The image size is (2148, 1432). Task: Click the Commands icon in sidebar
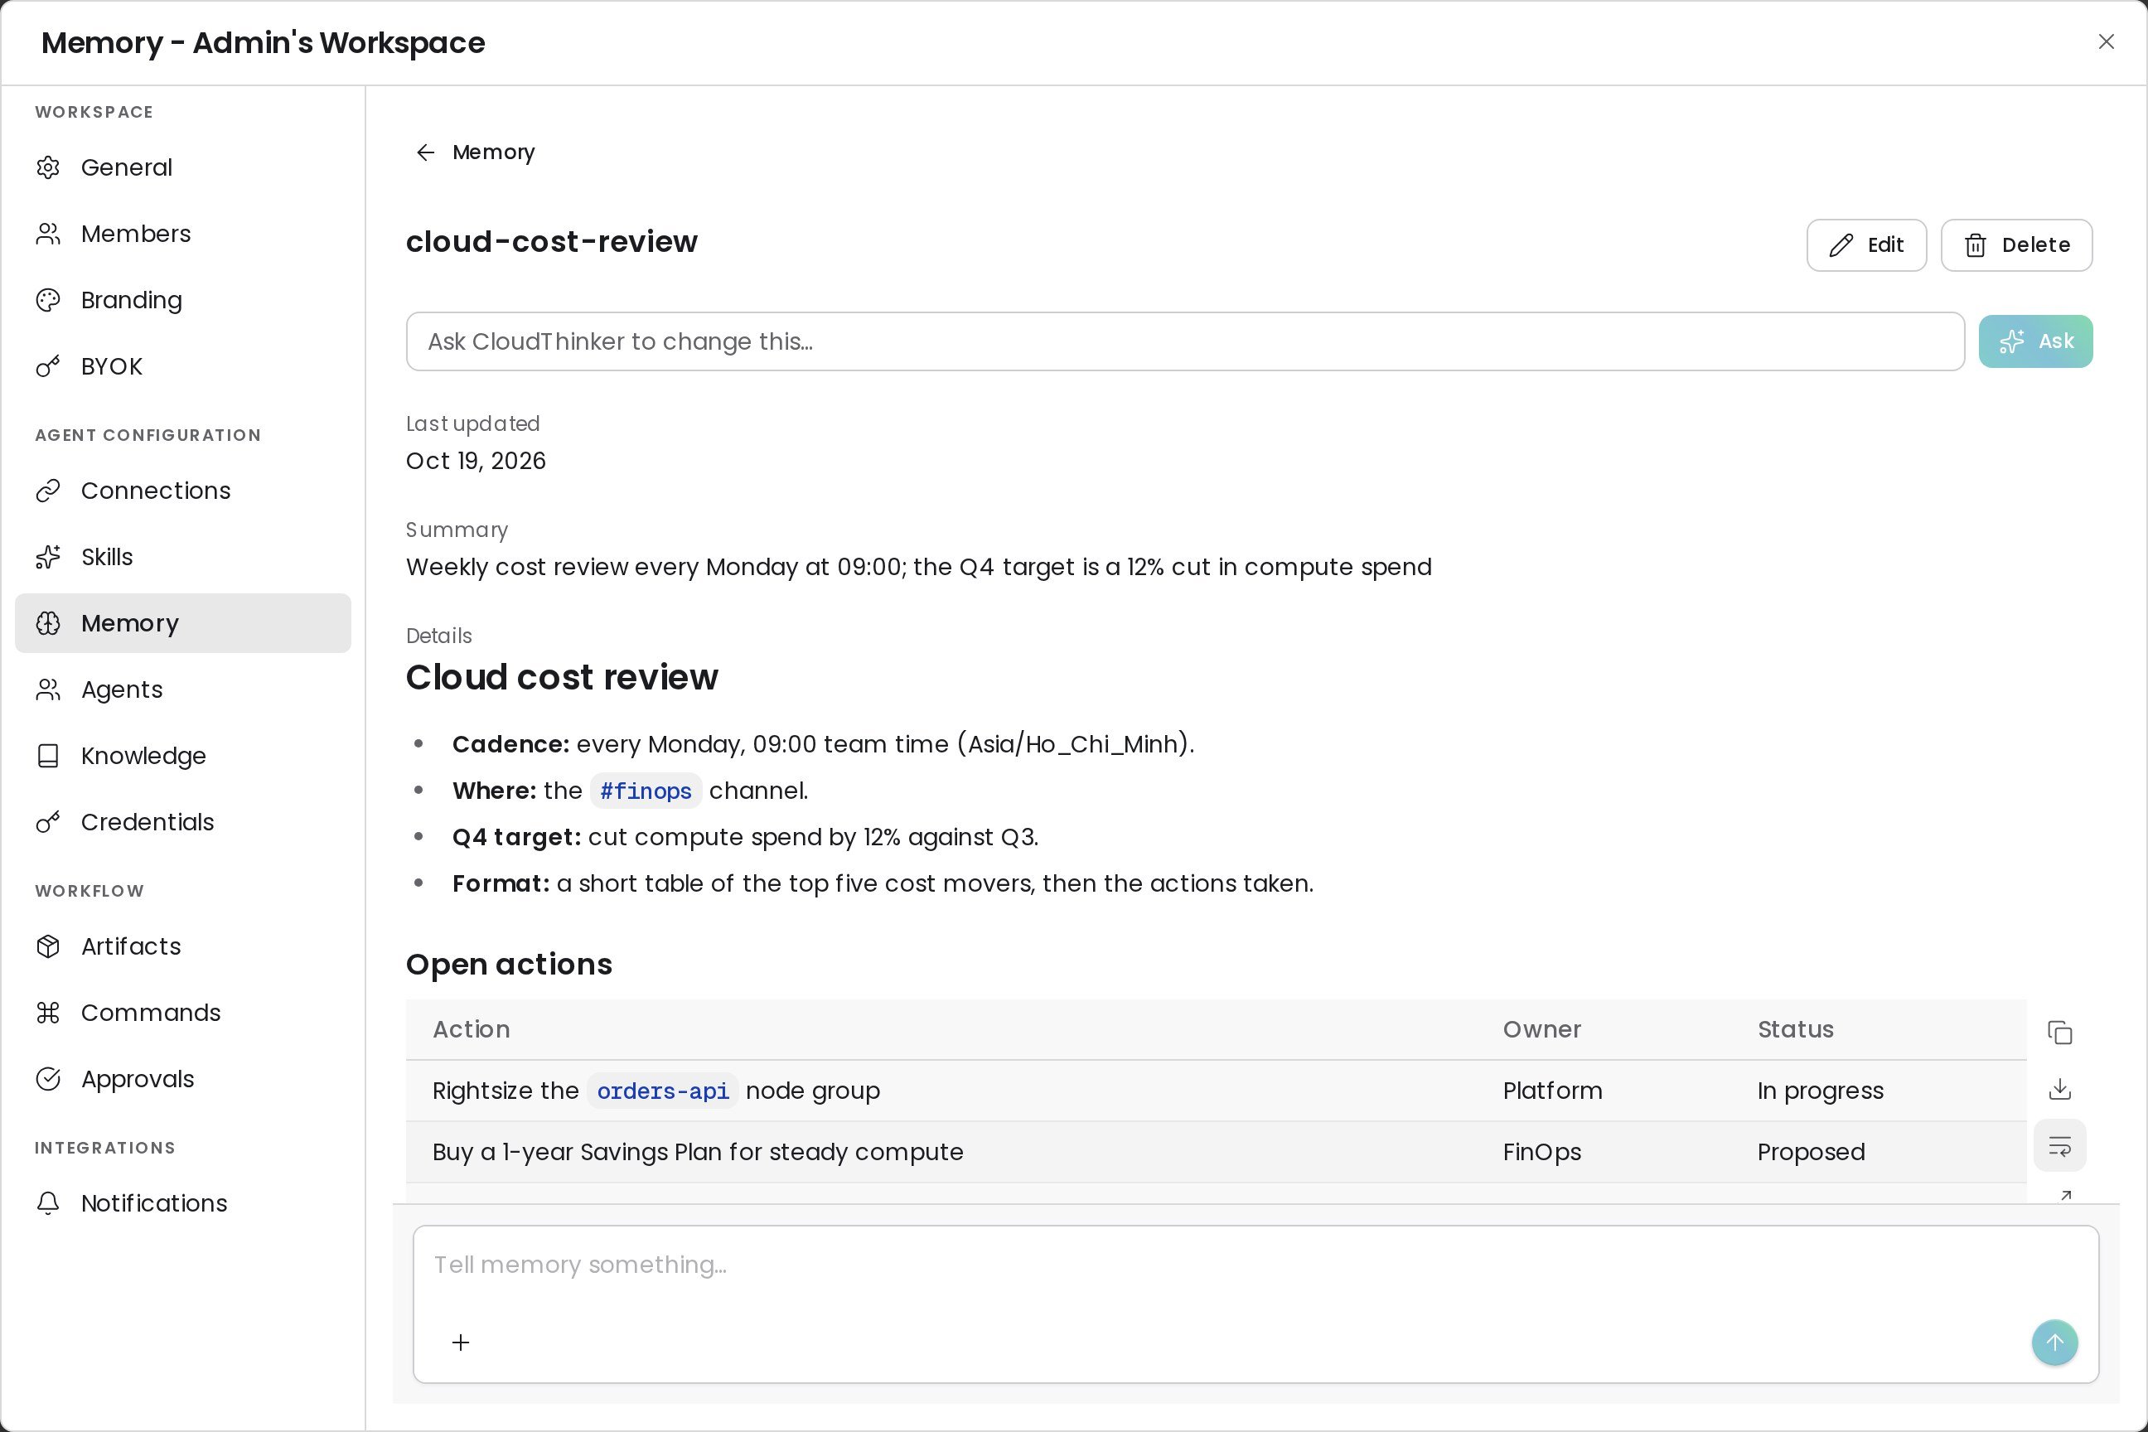pyautogui.click(x=48, y=1013)
